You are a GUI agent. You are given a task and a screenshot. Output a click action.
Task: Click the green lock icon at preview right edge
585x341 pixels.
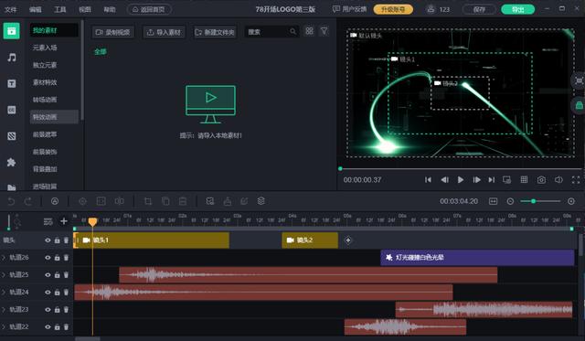point(579,106)
